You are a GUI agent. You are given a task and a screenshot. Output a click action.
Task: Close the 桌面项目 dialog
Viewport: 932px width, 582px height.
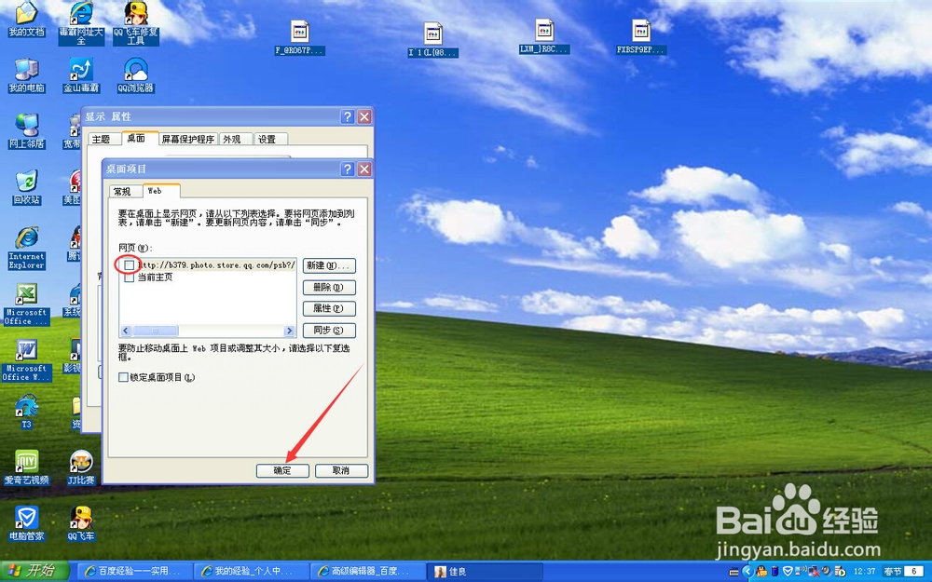pyautogui.click(x=364, y=169)
